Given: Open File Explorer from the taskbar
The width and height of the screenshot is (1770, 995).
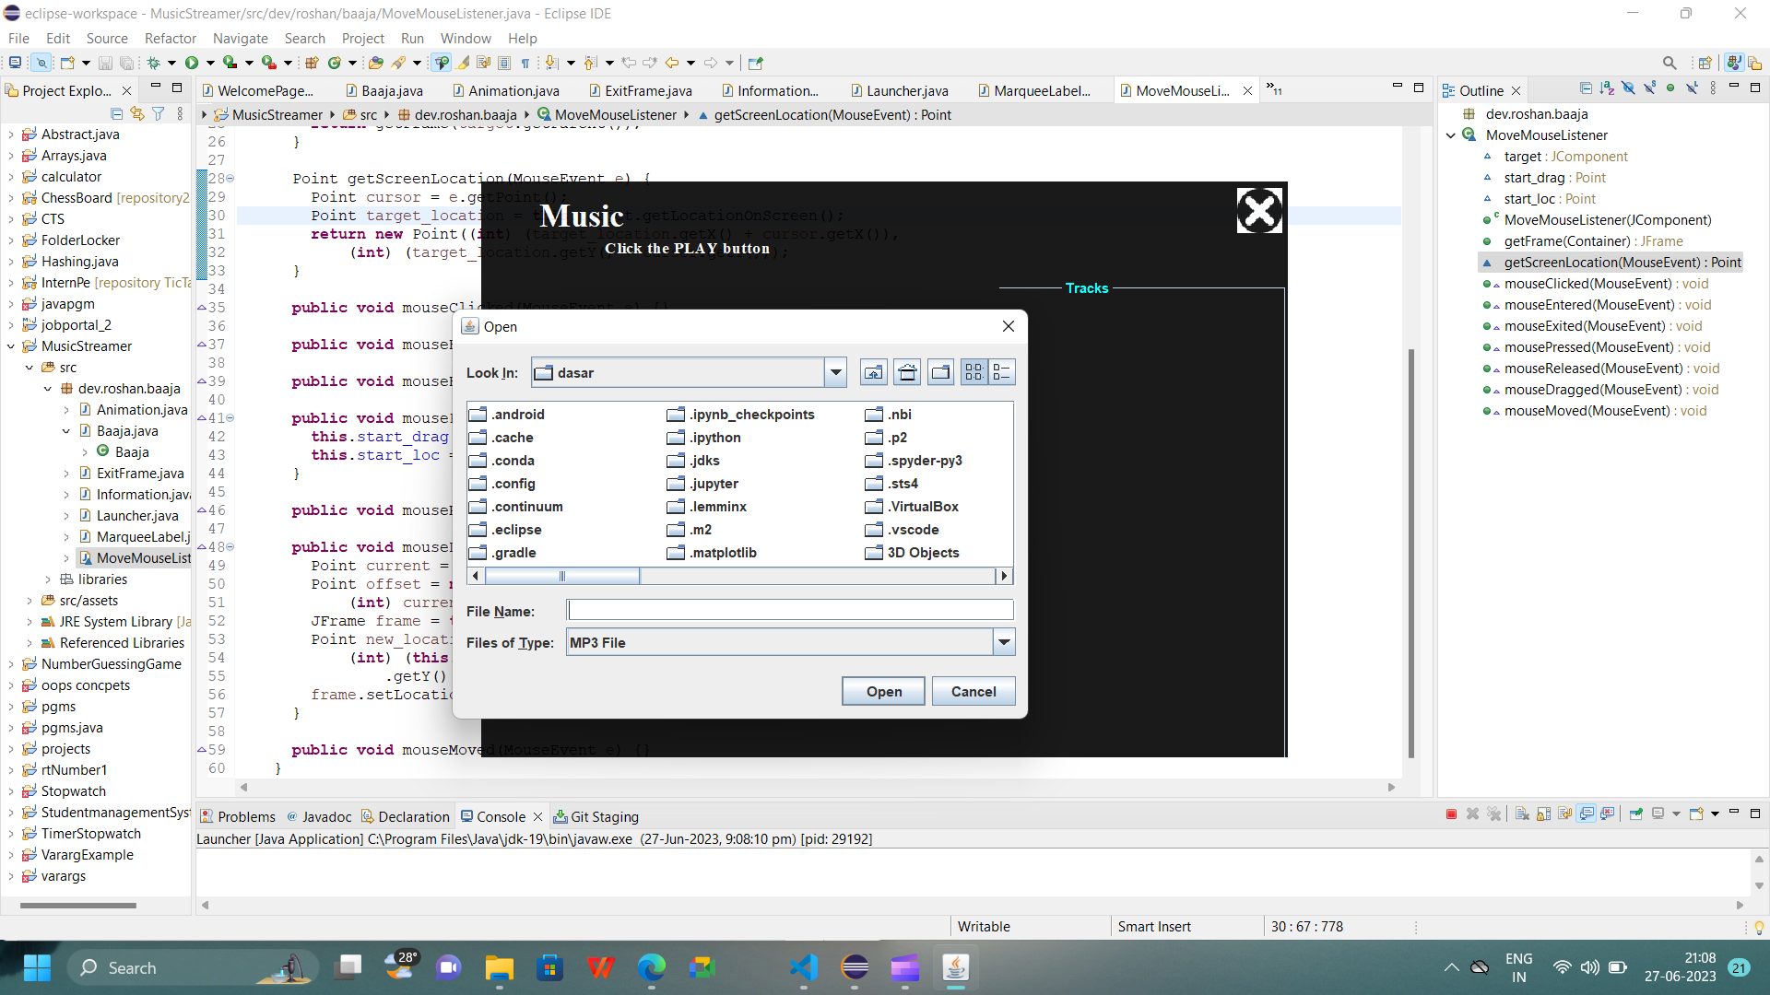Looking at the screenshot, I should coord(500,967).
